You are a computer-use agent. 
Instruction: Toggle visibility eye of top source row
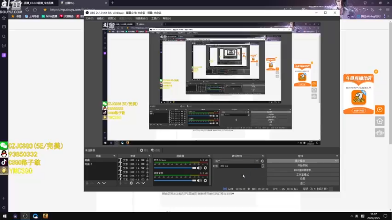click(x=143, y=160)
